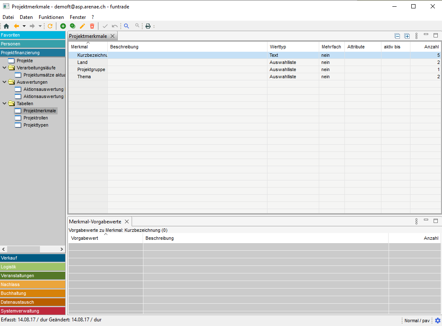This screenshot has height=326, width=442.
Task: Add a new record with green plus
Action: click(x=63, y=26)
